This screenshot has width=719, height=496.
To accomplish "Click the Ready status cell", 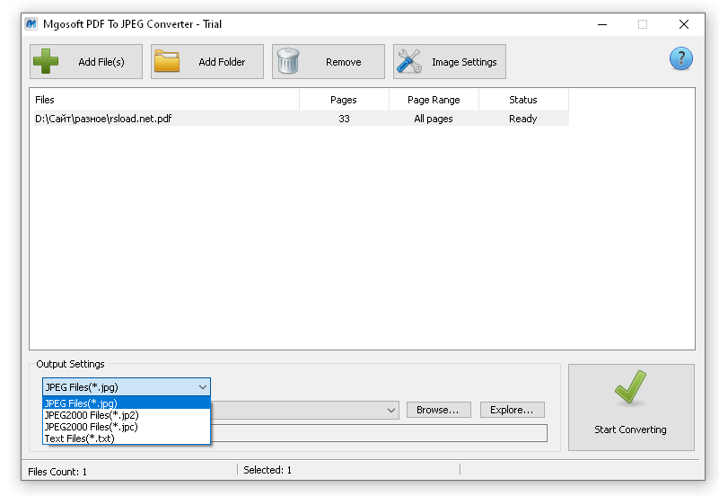I will coord(522,119).
